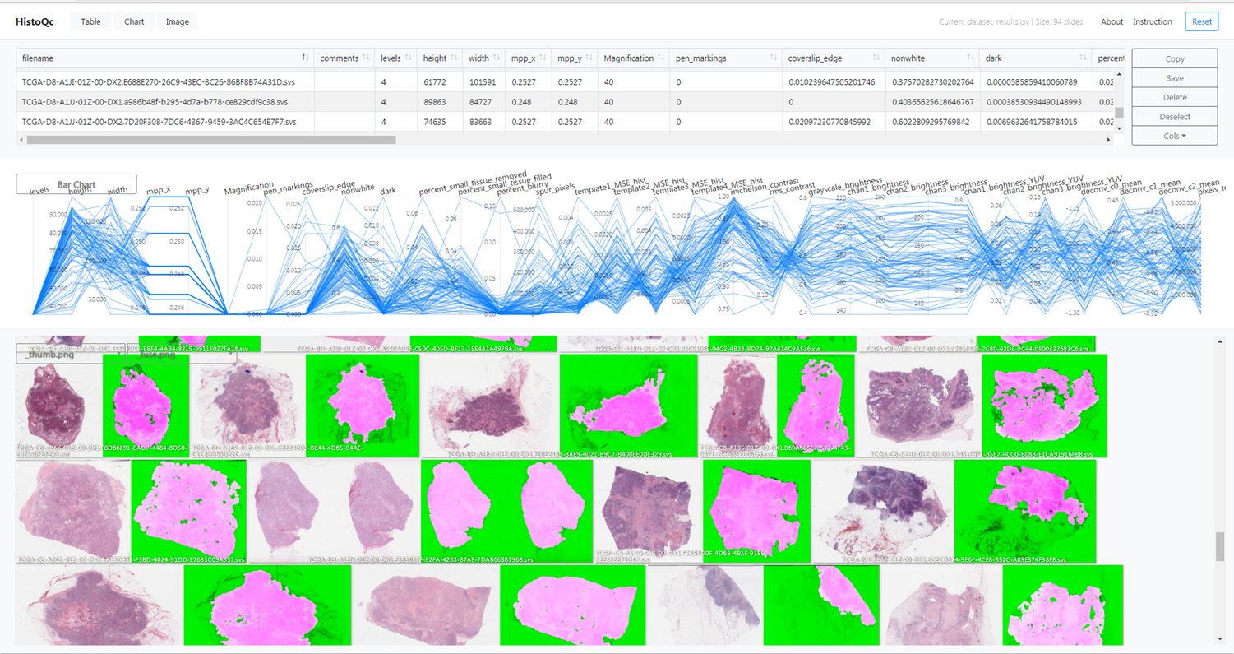The height and width of the screenshot is (654, 1234).
Task: Click sort icon on height column
Action: (x=454, y=58)
